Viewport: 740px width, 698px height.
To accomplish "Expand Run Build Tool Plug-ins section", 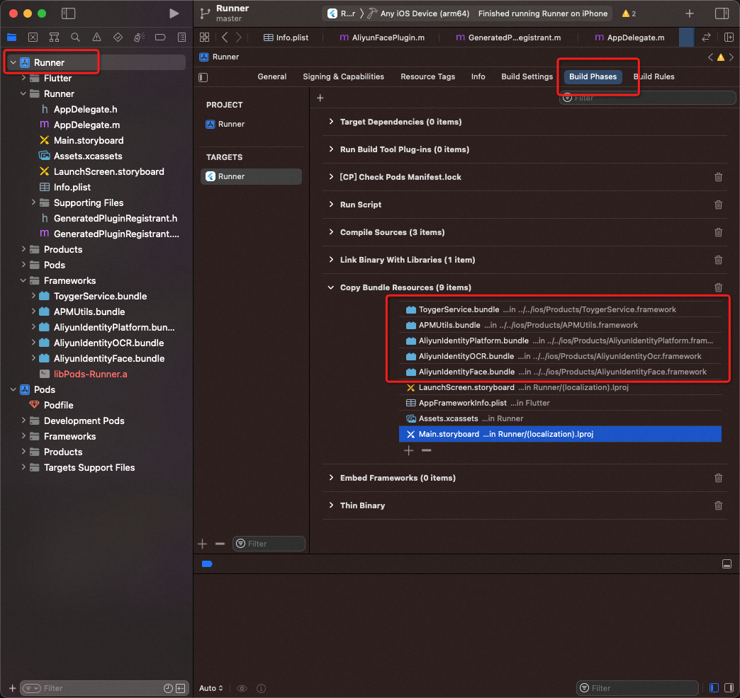I will point(331,149).
